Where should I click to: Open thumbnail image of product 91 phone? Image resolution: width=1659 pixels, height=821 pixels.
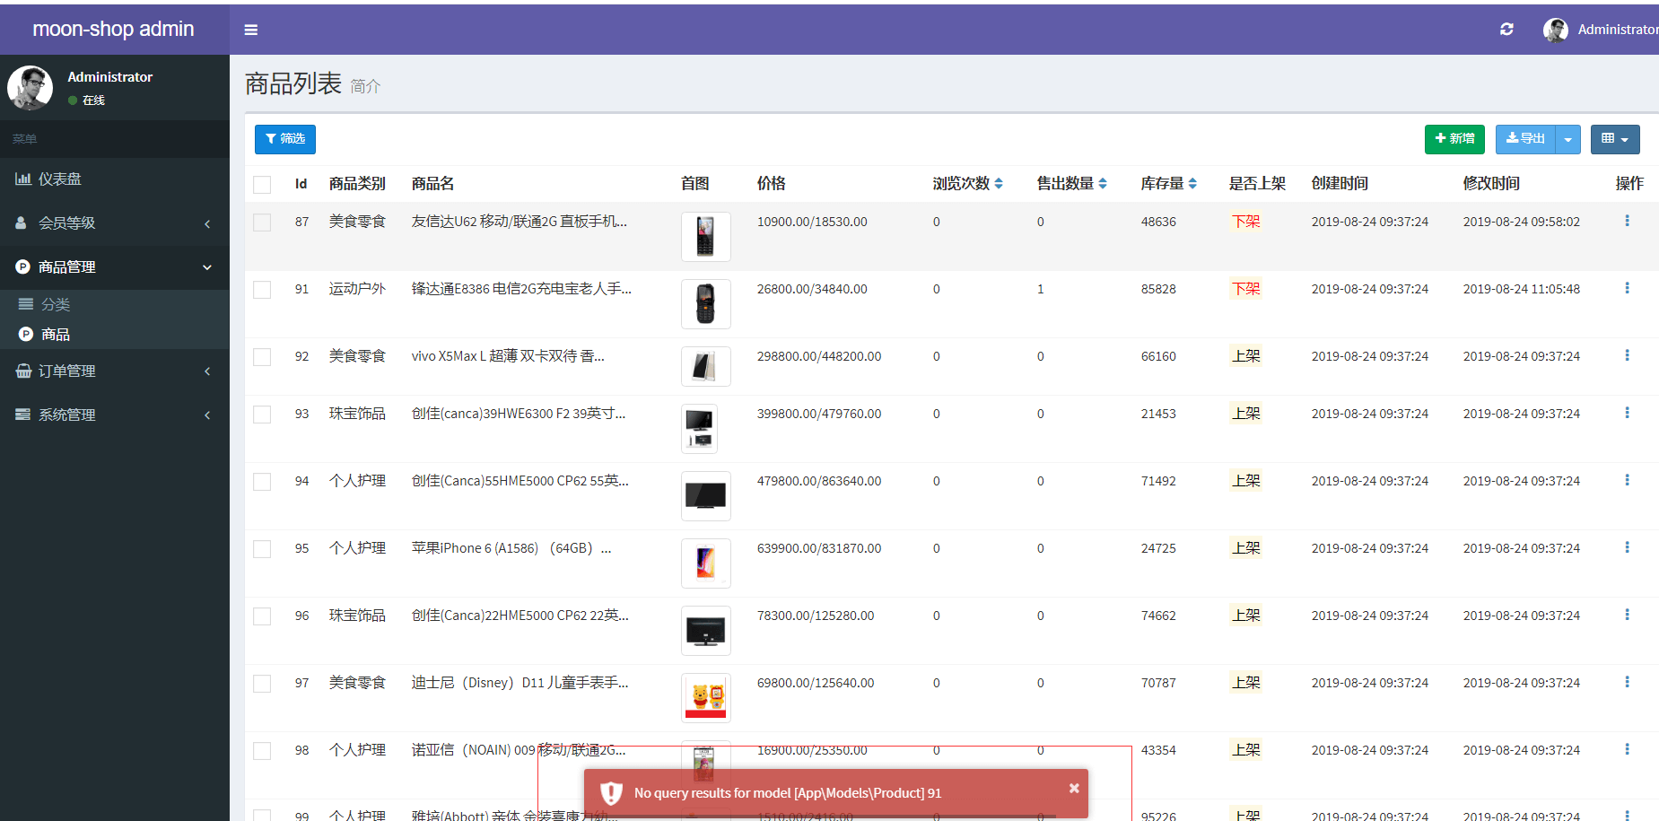[x=706, y=304]
